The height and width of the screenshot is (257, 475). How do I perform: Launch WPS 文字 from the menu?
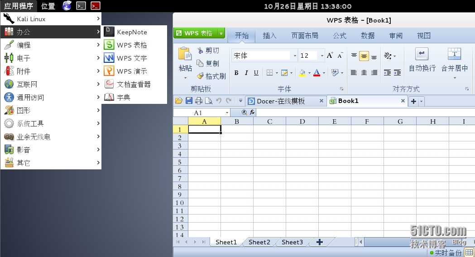[x=134, y=58]
